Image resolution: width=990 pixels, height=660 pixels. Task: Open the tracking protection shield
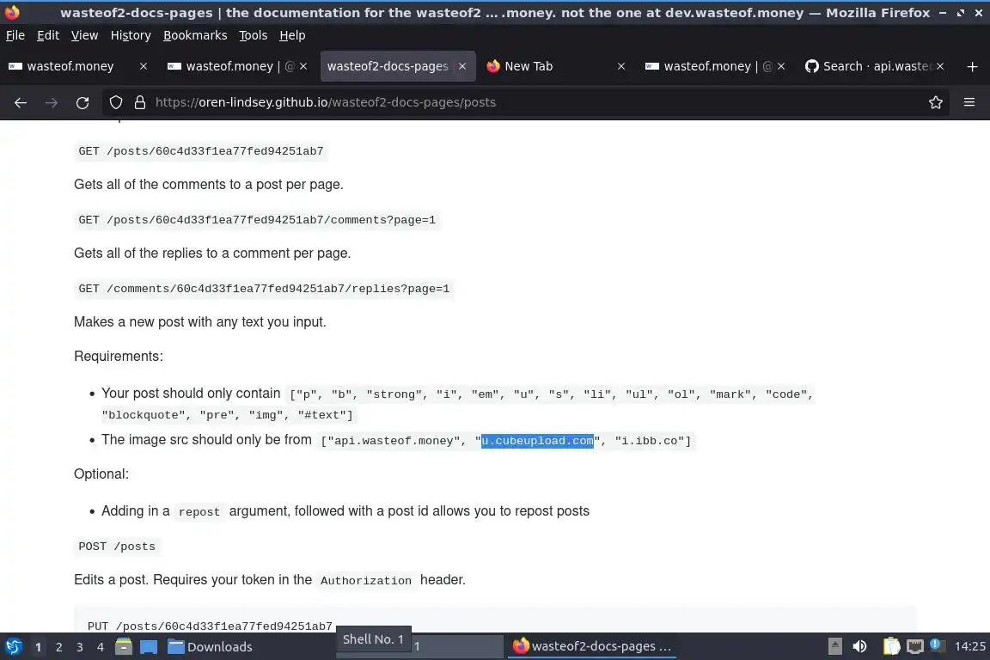[115, 102]
